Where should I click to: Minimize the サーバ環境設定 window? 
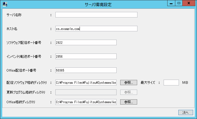(x=171, y=3)
